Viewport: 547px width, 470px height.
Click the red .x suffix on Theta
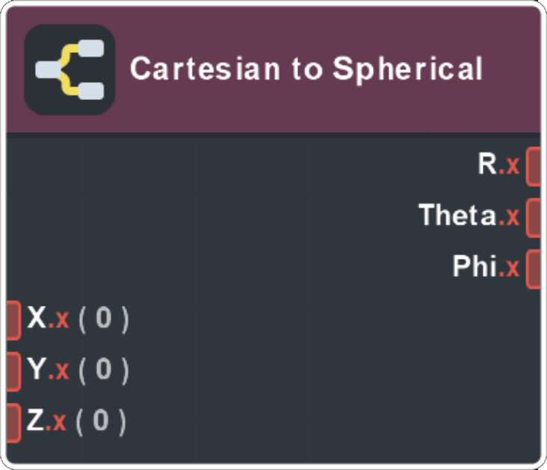click(510, 217)
